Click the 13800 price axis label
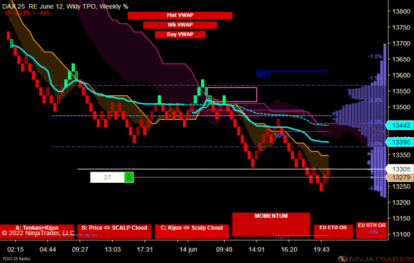The width and height of the screenshot is (414, 263). coord(401,11)
